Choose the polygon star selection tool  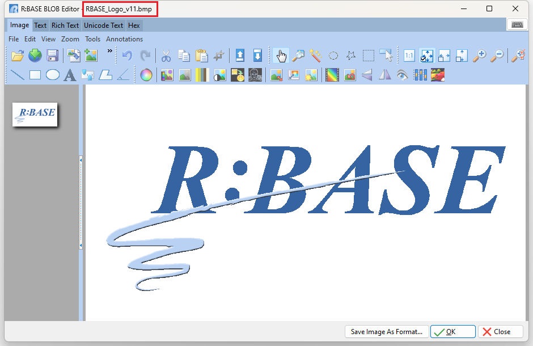(x=351, y=56)
